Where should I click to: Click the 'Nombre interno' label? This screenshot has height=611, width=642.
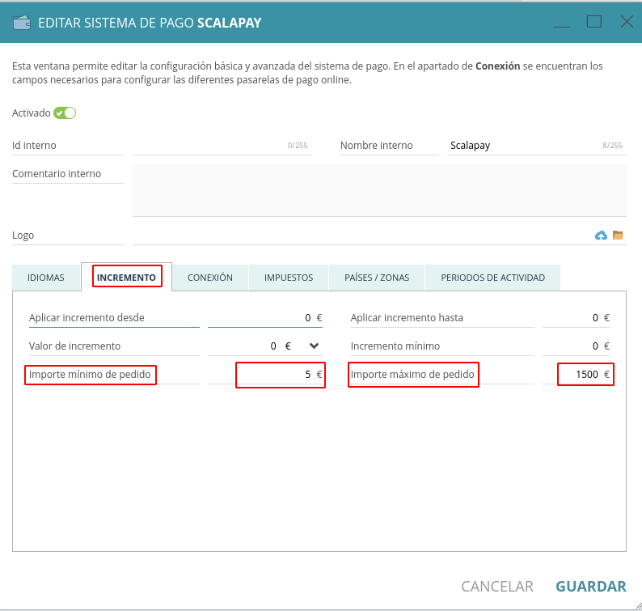point(376,146)
